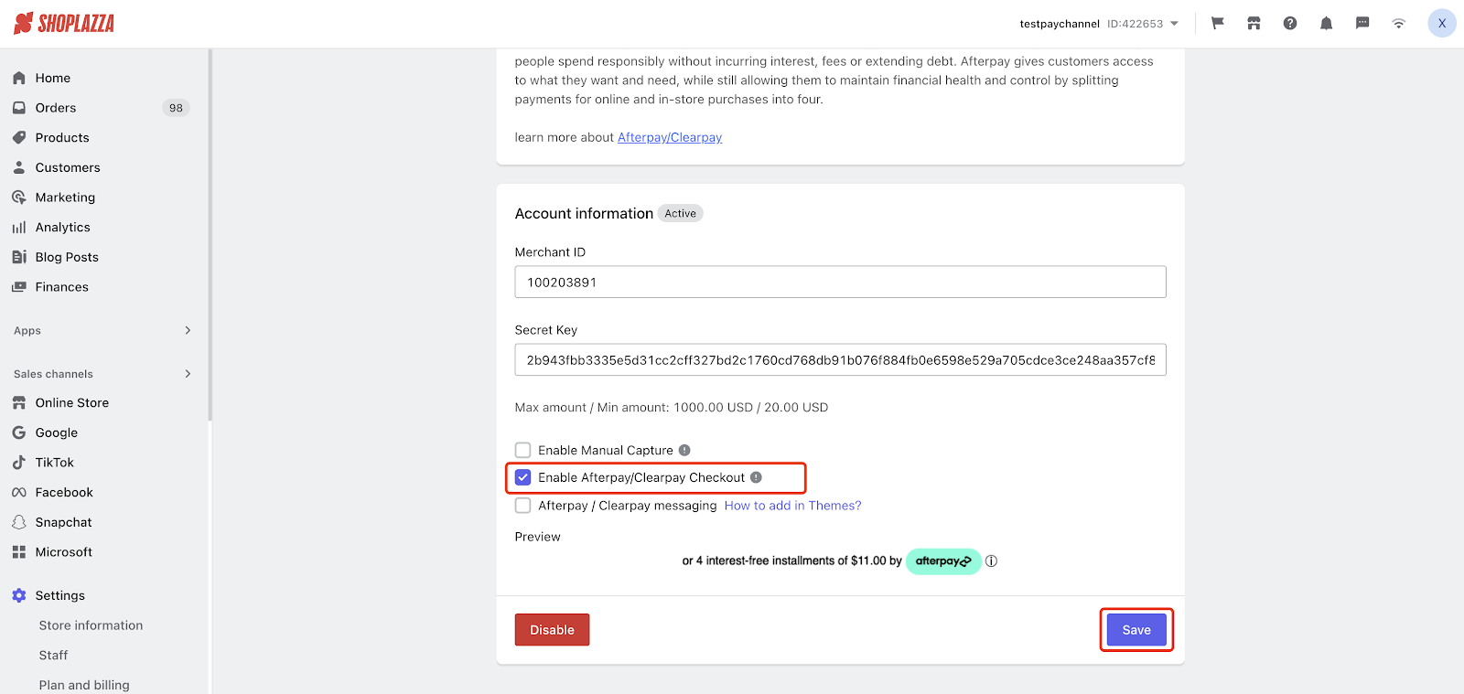Click info icon beside Afterpay/Clearpay Checkout
Screen dimensions: 1464x694
[x=756, y=477]
